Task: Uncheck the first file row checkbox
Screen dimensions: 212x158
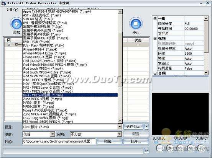Action: (x=9, y=45)
